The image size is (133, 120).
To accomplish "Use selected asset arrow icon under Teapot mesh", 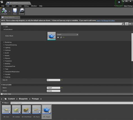I will click(58, 37).
